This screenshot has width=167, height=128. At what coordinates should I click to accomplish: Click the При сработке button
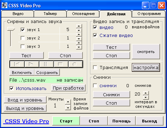[x=68, y=88]
